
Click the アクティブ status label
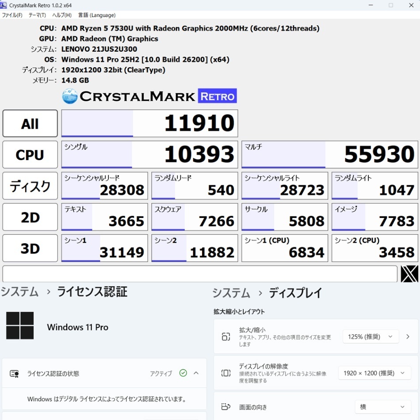click(161, 374)
